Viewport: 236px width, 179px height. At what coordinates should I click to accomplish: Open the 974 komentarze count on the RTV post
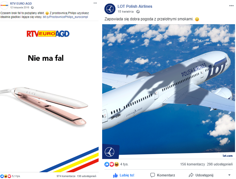pos(66,176)
